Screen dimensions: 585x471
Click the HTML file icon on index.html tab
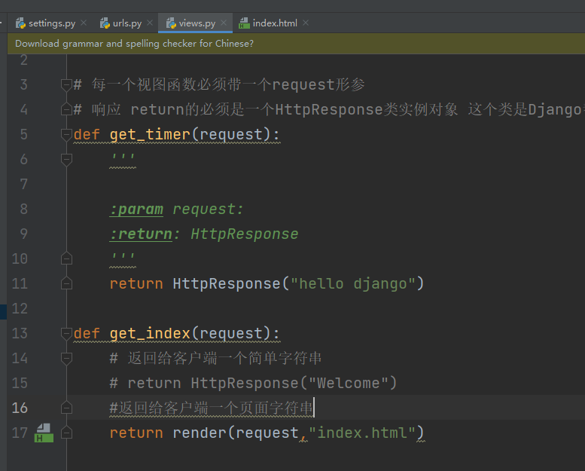click(244, 23)
